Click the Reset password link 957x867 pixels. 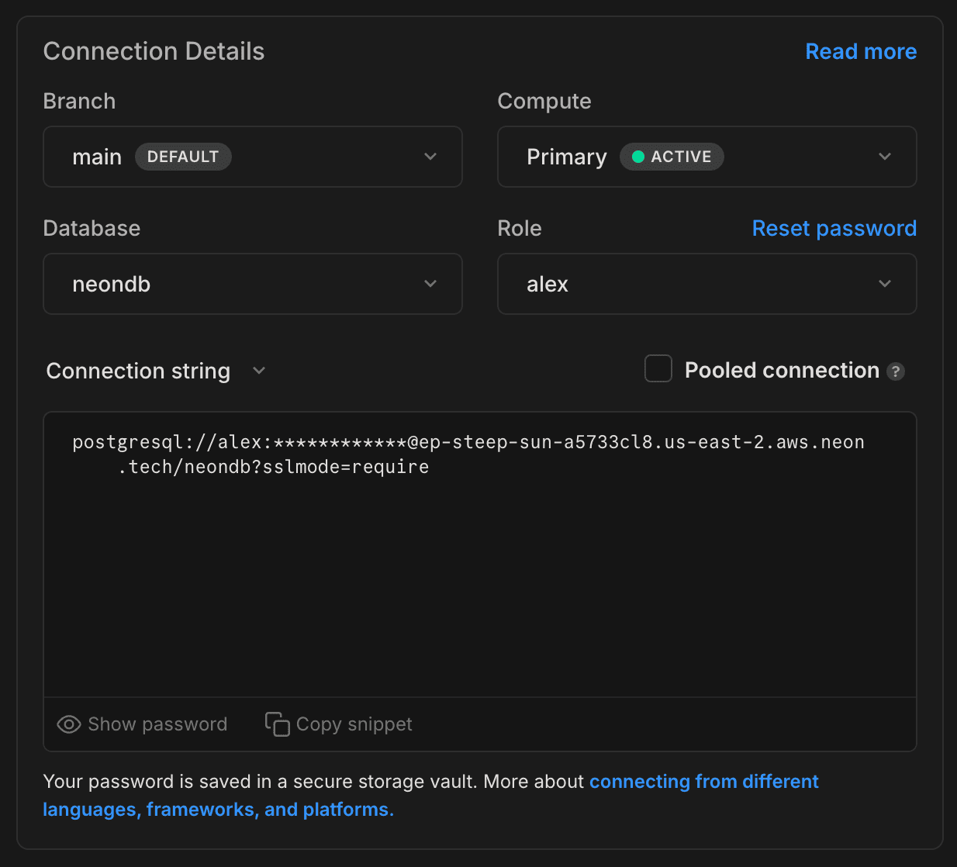834,228
